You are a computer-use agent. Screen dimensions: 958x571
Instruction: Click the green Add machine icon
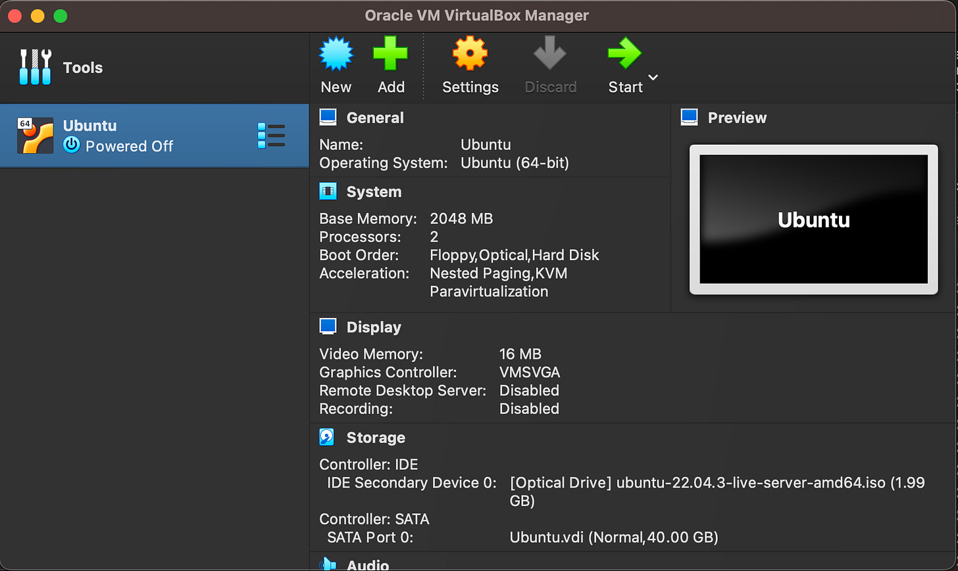(390, 53)
